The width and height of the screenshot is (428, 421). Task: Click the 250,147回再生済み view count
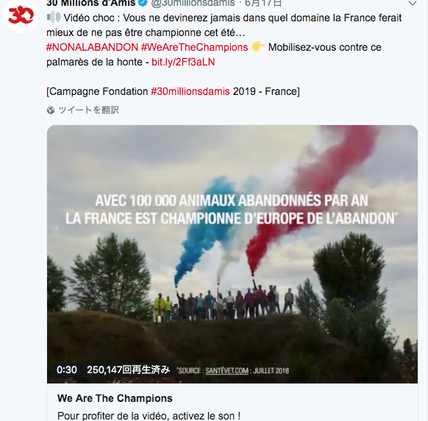[x=128, y=370]
